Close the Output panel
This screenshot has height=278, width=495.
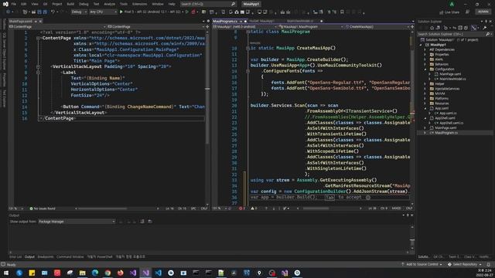pyautogui.click(x=411, y=215)
